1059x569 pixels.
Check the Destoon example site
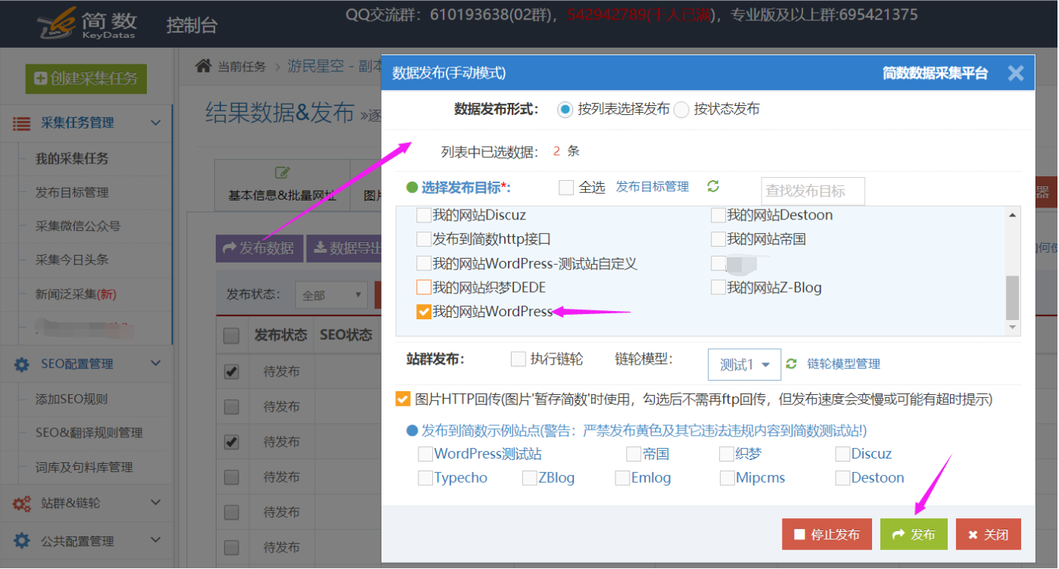tap(843, 478)
